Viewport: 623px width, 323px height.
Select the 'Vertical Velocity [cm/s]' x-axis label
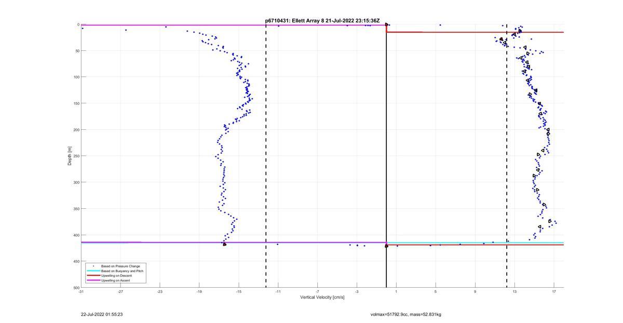click(x=322, y=298)
